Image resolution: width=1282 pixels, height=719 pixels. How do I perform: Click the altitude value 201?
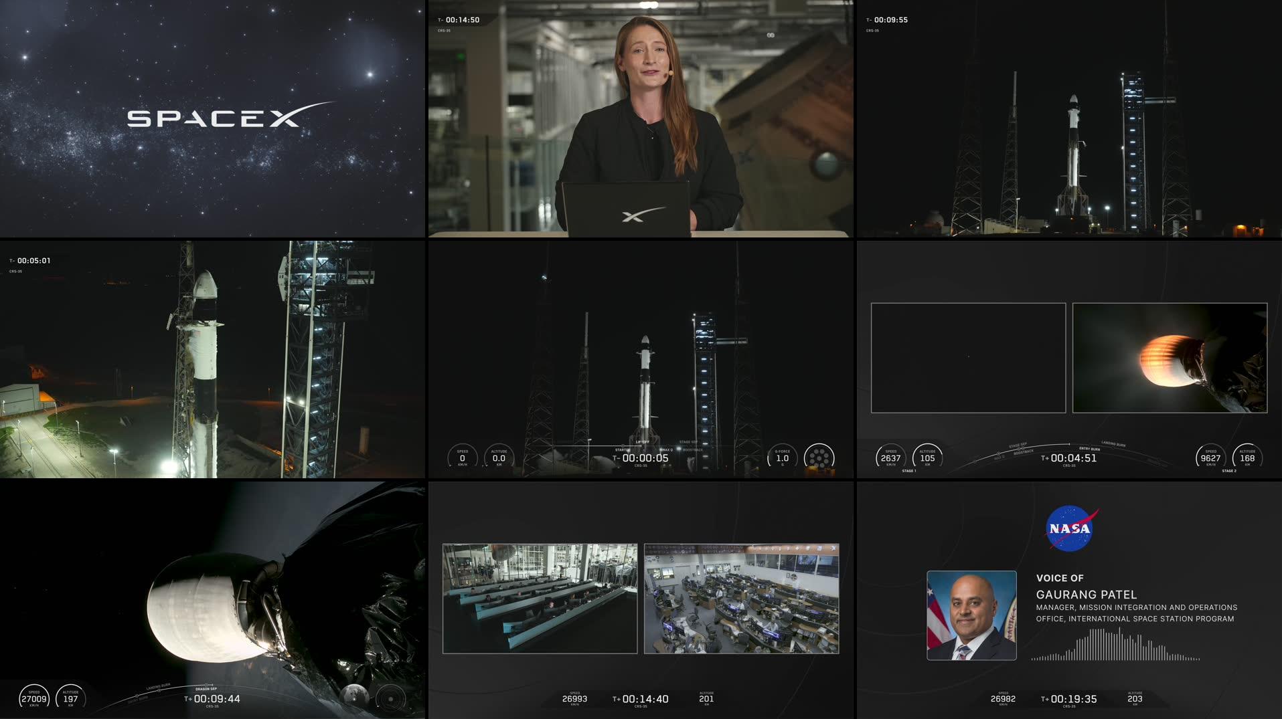[706, 699]
